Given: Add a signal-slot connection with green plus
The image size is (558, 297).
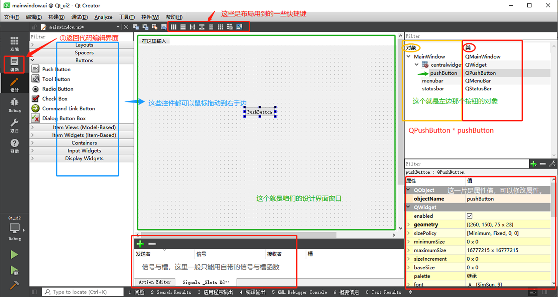Looking at the screenshot, I should tap(140, 244).
